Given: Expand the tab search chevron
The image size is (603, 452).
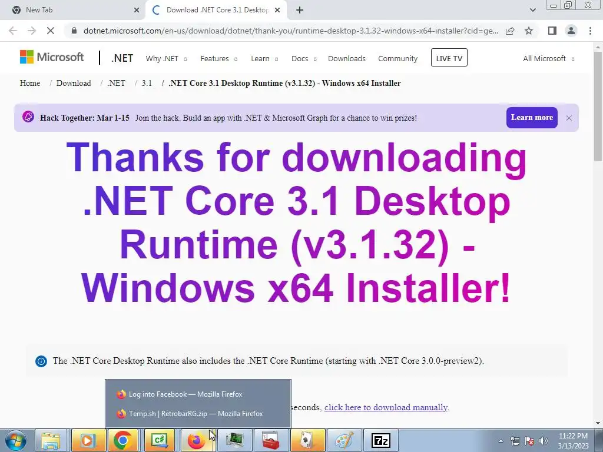Looking at the screenshot, I should pos(532,10).
